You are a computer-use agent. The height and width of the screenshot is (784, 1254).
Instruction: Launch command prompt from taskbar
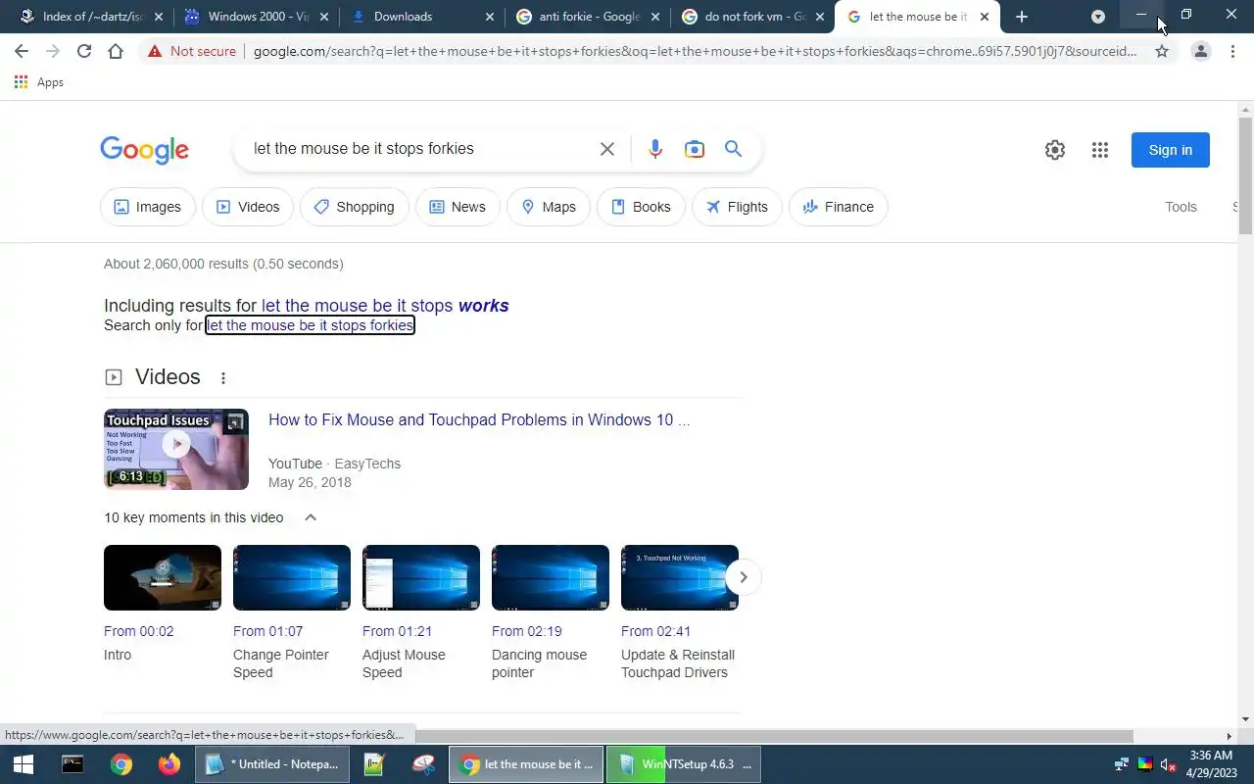[72, 764]
